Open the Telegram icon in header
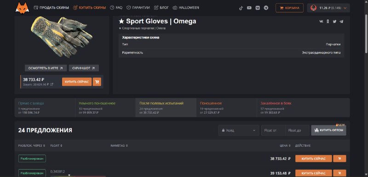 pos(266,8)
